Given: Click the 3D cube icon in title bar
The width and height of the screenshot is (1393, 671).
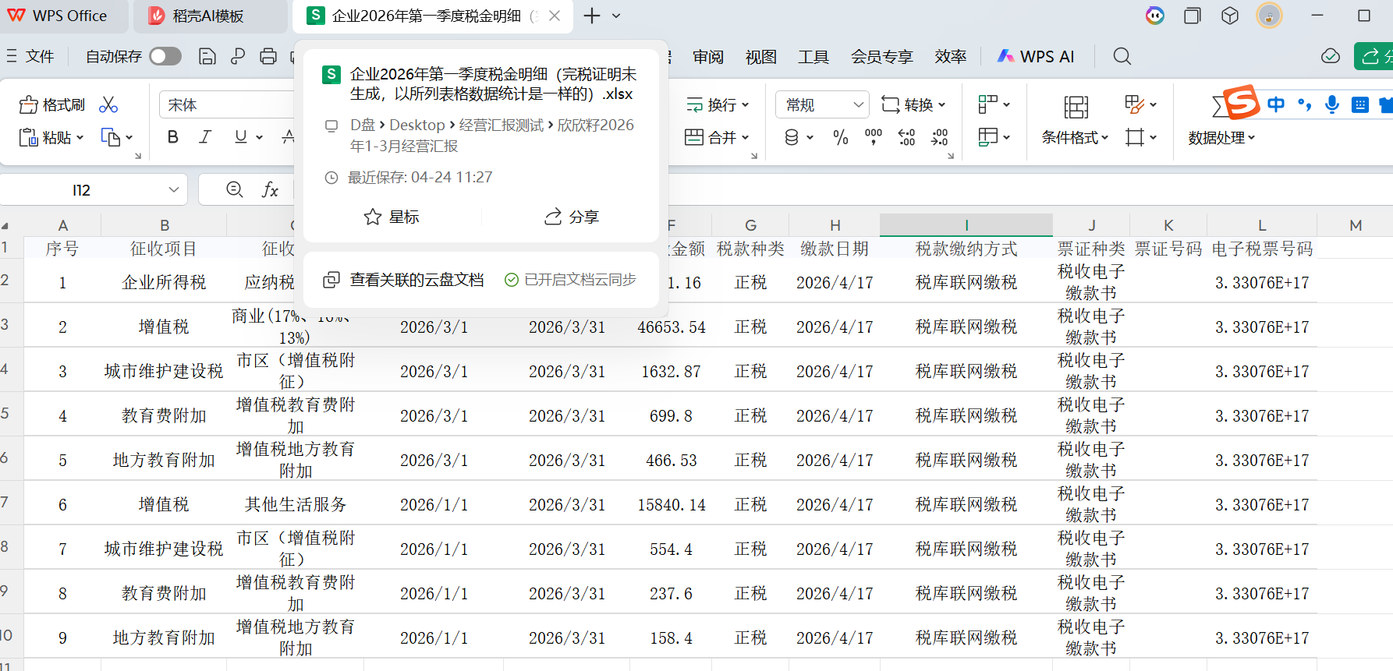Looking at the screenshot, I should point(1230,16).
